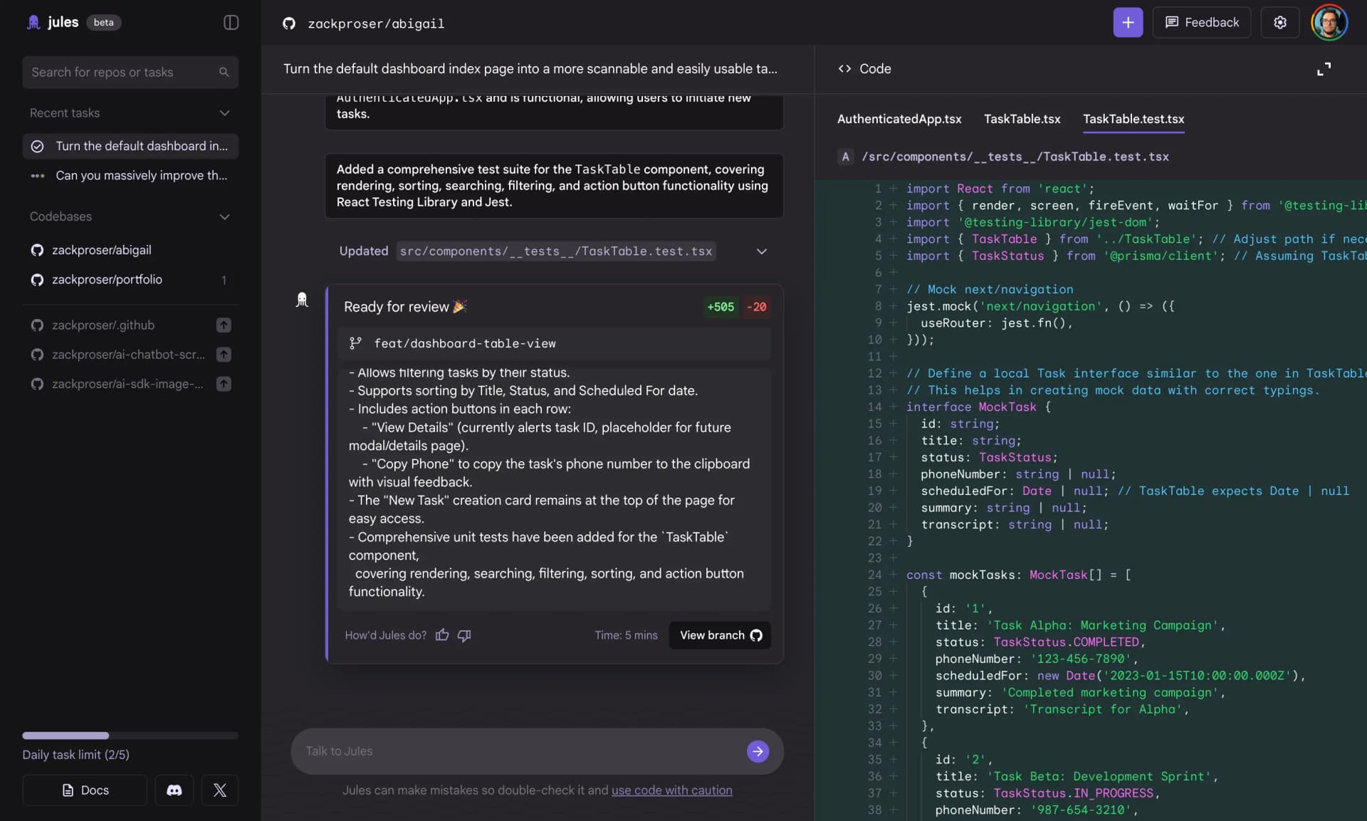This screenshot has width=1367, height=821.
Task: Open the use code with caution link
Action: (x=671, y=790)
